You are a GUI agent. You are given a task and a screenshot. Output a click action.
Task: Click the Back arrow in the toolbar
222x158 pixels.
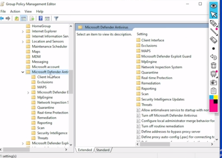tap(2, 18)
